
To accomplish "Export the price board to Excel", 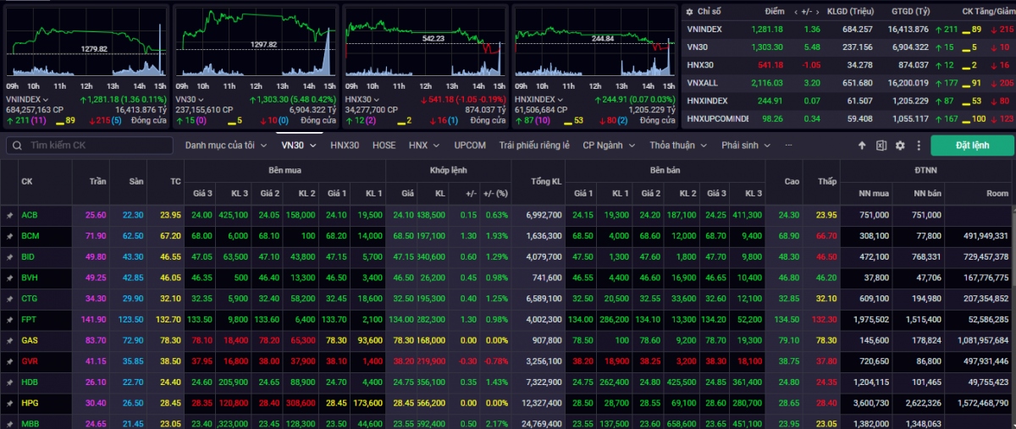I will [881, 146].
